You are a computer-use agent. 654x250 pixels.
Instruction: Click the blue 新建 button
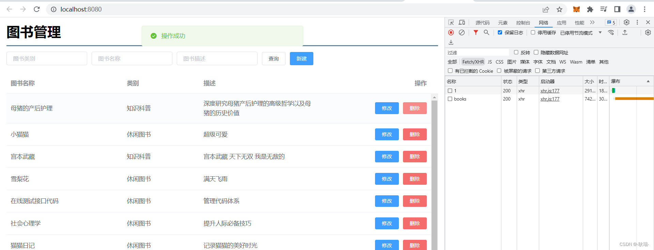click(x=301, y=58)
